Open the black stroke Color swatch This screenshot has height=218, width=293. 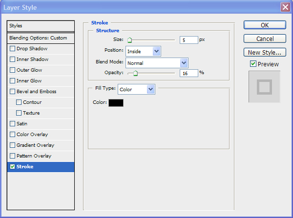pos(116,103)
